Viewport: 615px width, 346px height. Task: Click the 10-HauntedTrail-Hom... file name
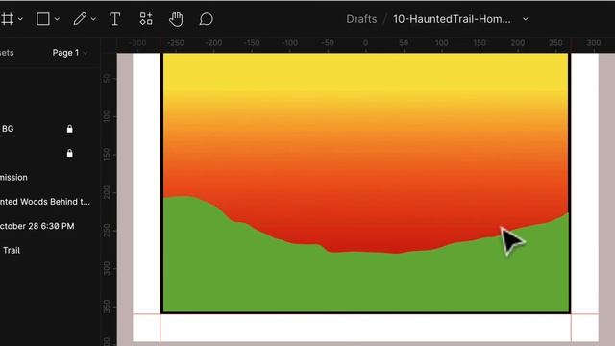[452, 19]
